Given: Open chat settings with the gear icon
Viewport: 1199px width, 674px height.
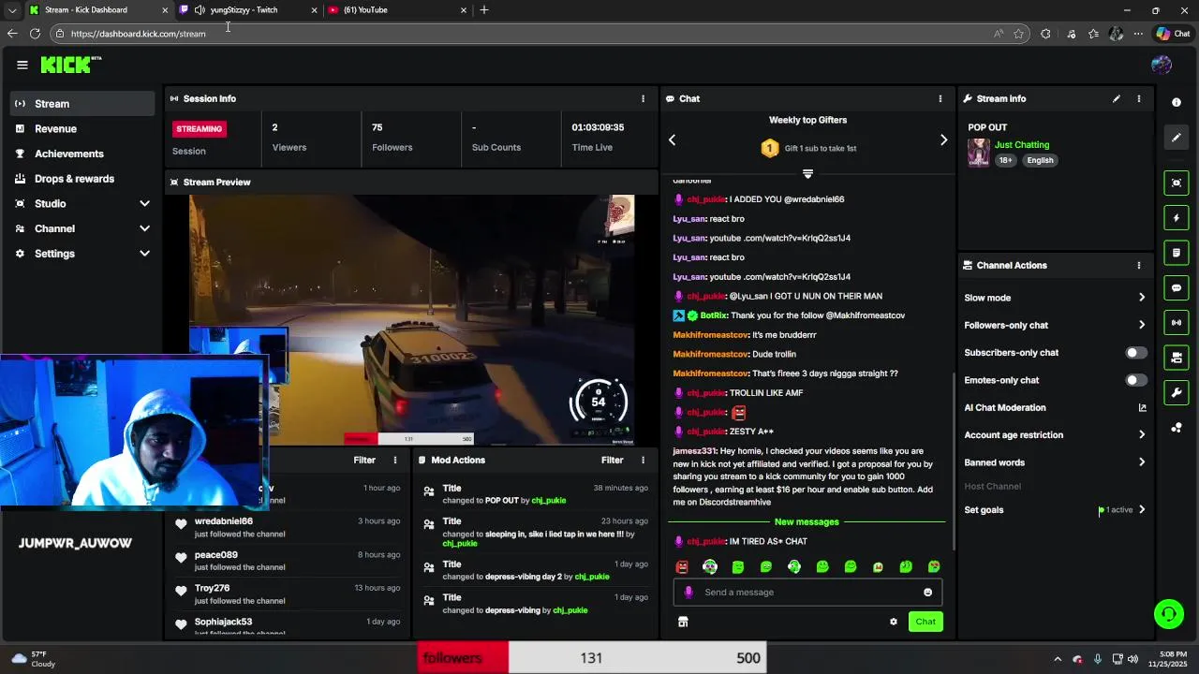Looking at the screenshot, I should [x=894, y=622].
